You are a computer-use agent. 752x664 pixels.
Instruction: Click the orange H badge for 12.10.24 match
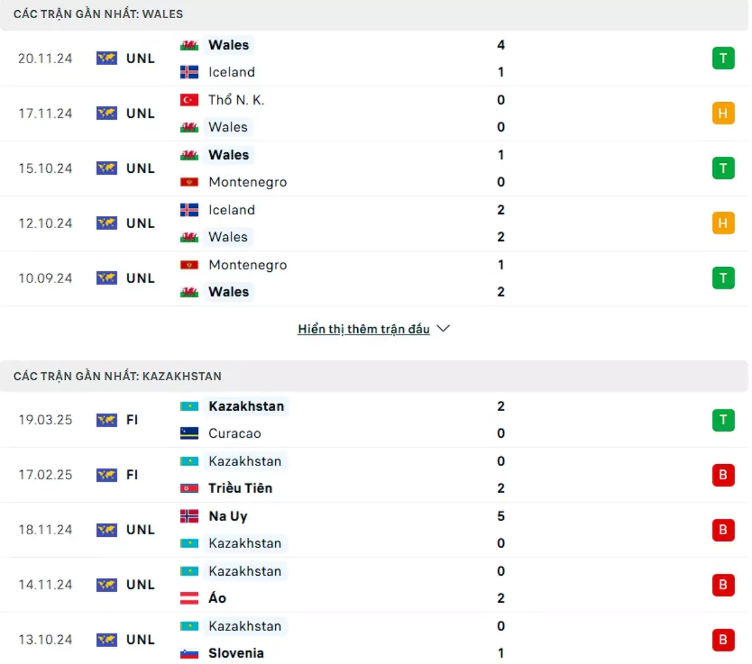point(723,224)
